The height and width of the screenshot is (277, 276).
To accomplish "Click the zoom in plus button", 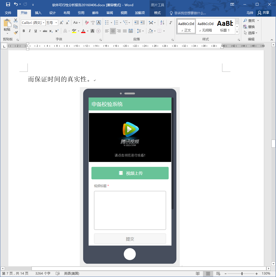I will click(257, 274).
